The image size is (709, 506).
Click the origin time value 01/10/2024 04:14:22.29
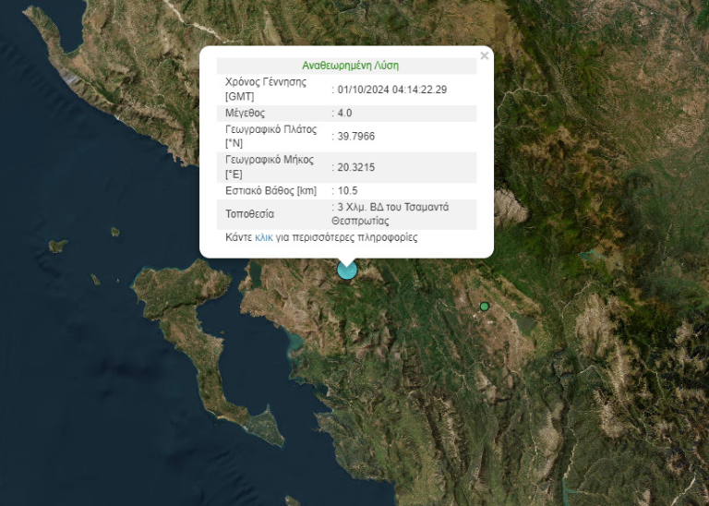[x=392, y=90]
